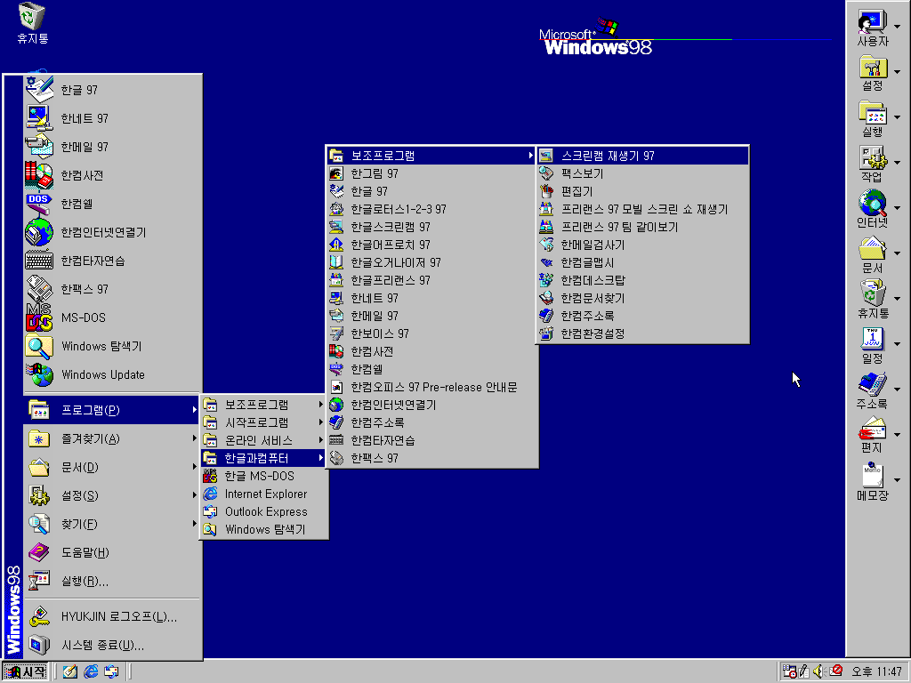The width and height of the screenshot is (911, 683).
Task: Open the 실행(R)... run dialog
Action: click(113, 581)
